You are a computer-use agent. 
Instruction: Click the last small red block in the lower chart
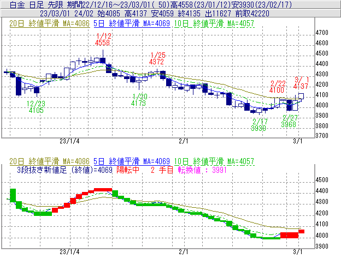pos(302,231)
